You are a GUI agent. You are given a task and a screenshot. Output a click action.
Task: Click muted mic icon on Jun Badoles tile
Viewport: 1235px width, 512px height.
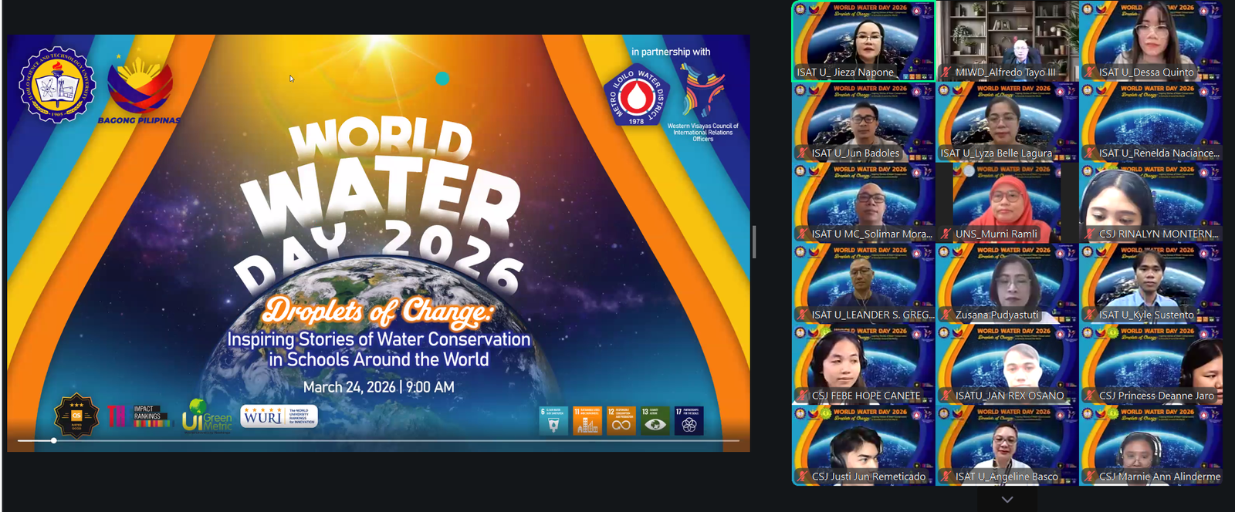[x=802, y=153]
